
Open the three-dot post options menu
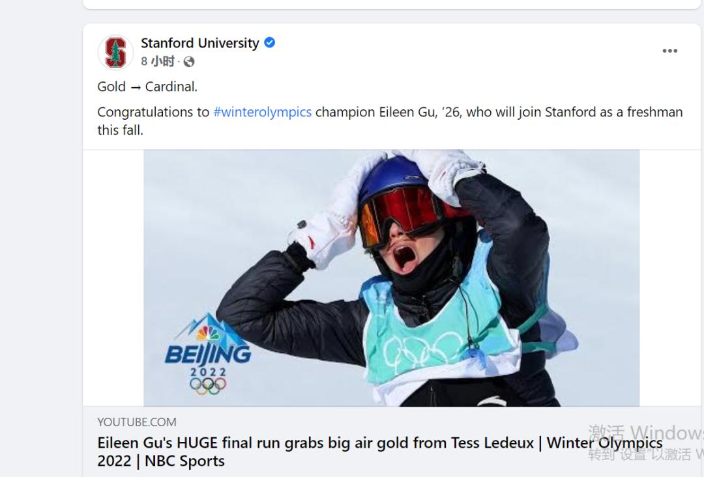point(669,51)
